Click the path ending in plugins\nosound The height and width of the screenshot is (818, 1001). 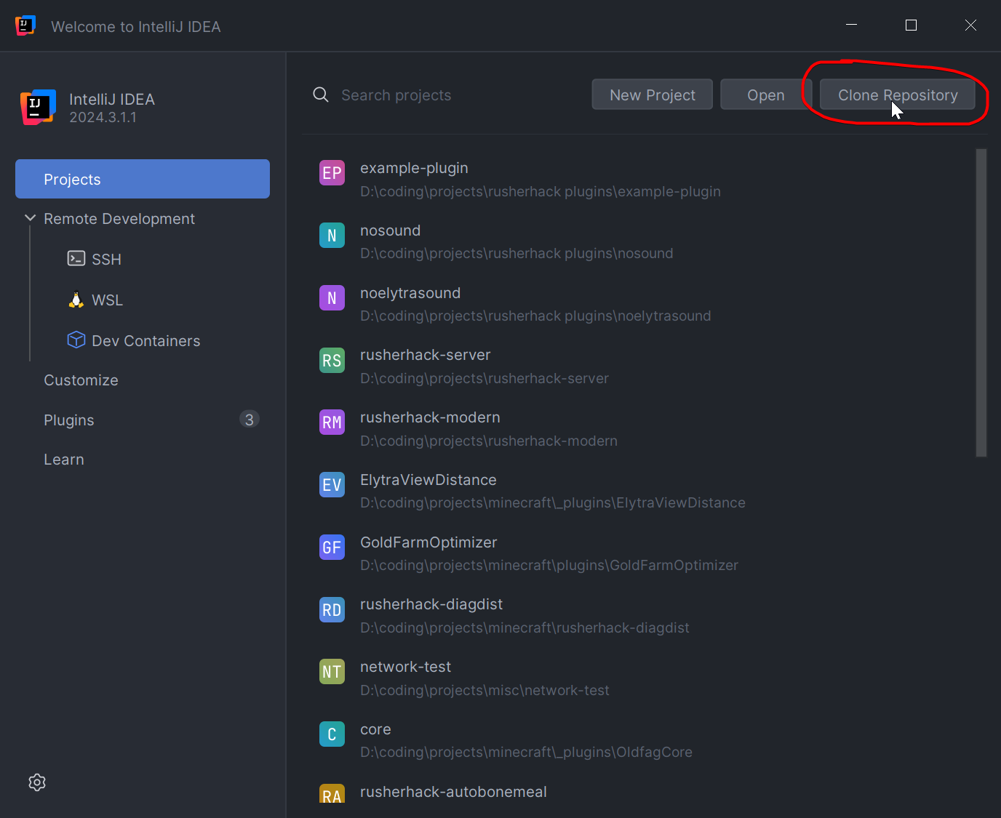(517, 253)
